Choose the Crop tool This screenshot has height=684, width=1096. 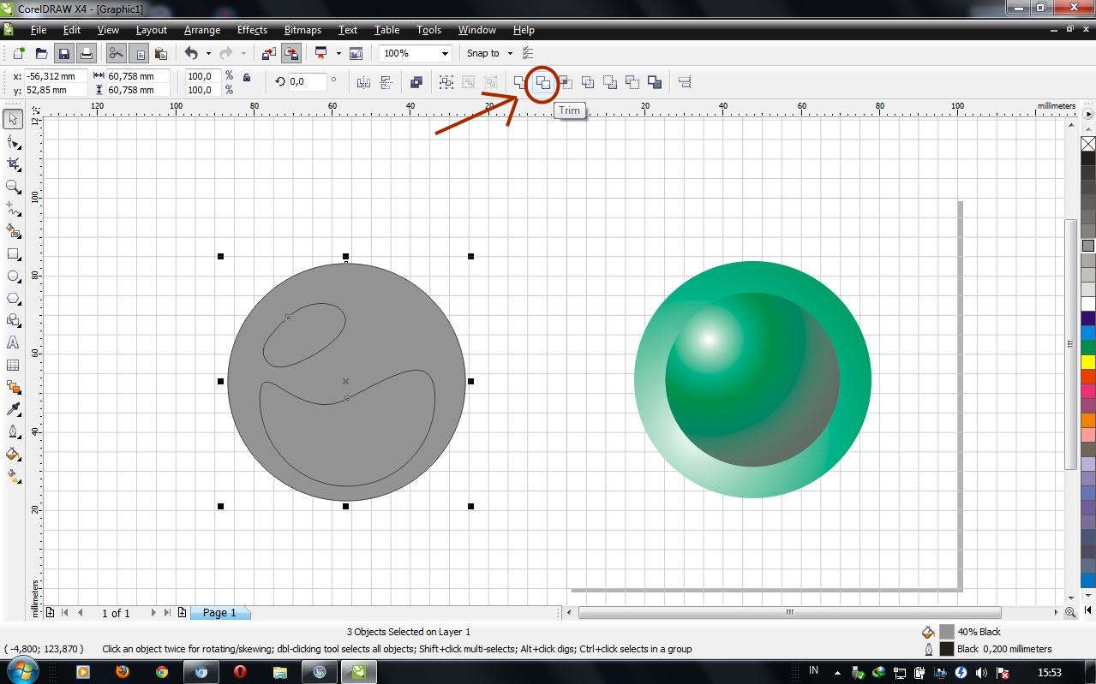13,164
